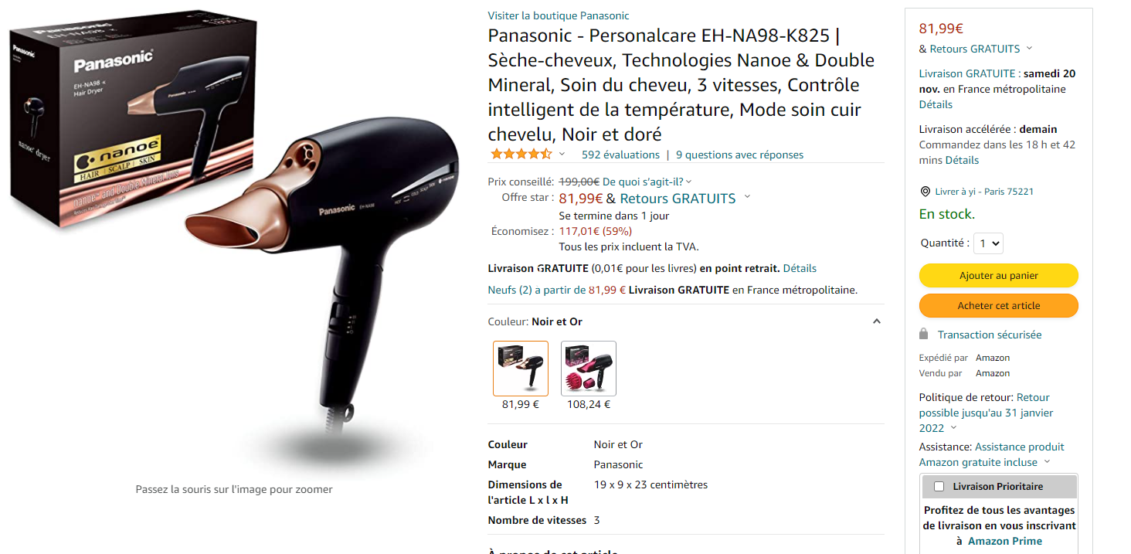Select the Noir et Or colour swatch
Screen dimensions: 1131x554
[521, 369]
